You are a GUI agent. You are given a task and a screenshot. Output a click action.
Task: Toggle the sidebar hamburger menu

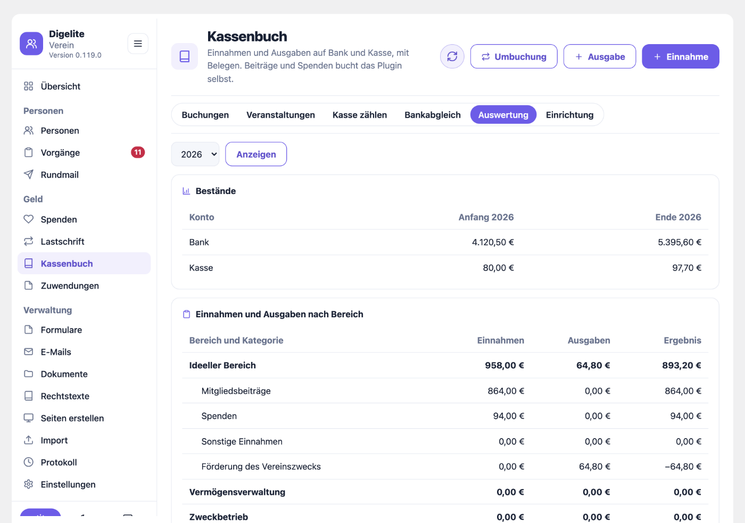point(138,44)
